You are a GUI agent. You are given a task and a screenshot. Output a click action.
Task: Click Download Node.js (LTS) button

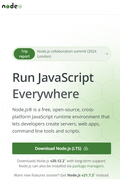tap(62, 148)
